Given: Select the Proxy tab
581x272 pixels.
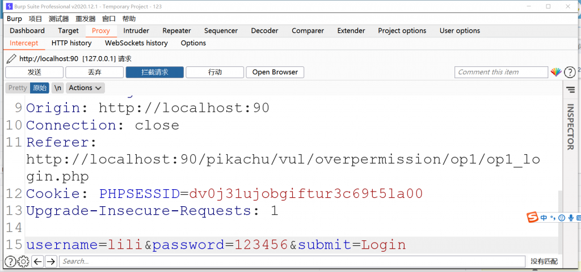Looking at the screenshot, I should click(101, 31).
